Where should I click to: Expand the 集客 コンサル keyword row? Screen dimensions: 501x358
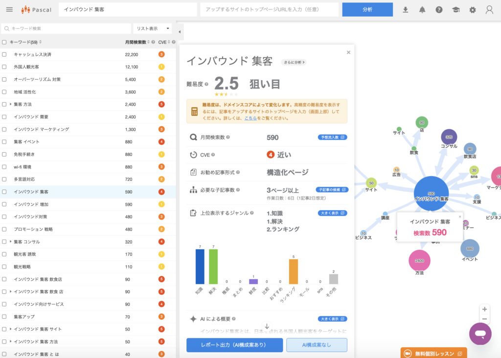[11, 242]
